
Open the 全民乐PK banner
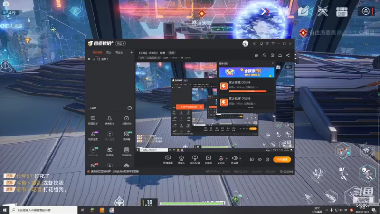[246, 72]
